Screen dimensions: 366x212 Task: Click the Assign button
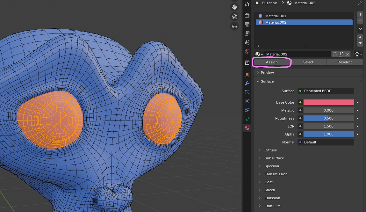(272, 62)
